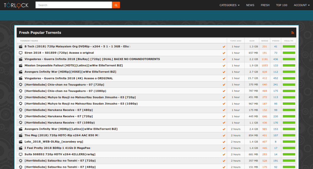Click TV icon beside Suits S08E02

coord(21,154)
